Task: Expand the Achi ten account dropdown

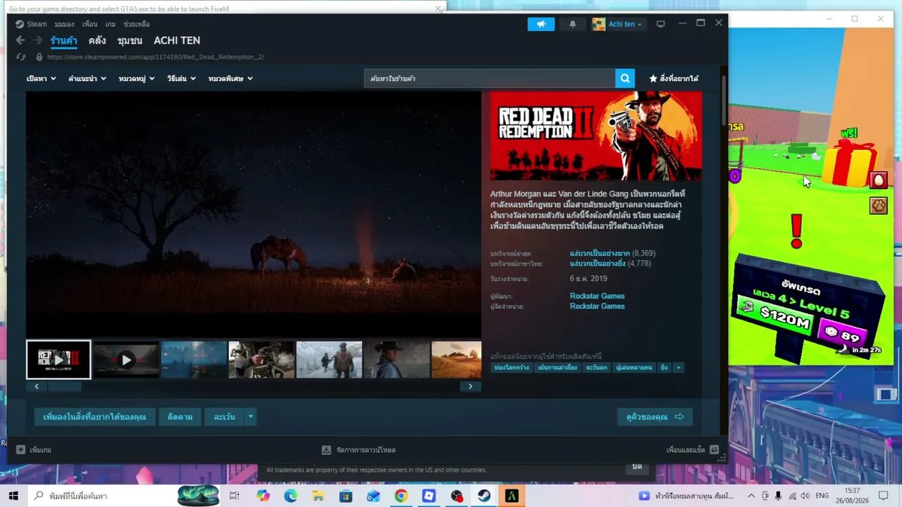Action: [x=617, y=24]
